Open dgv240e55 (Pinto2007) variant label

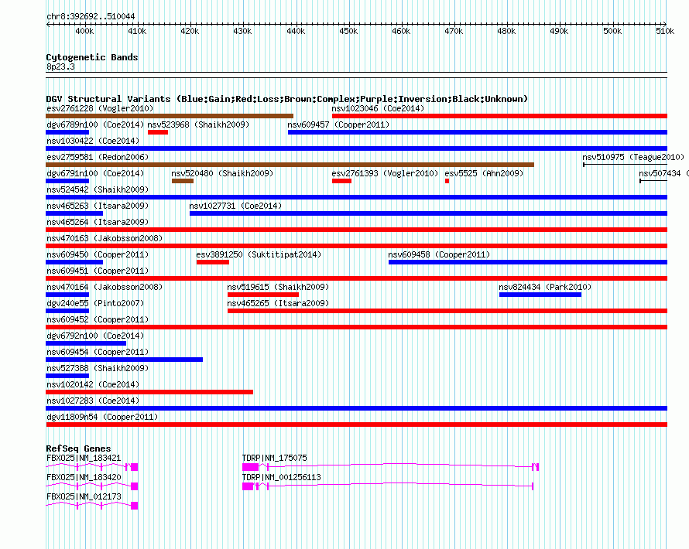[x=95, y=303]
